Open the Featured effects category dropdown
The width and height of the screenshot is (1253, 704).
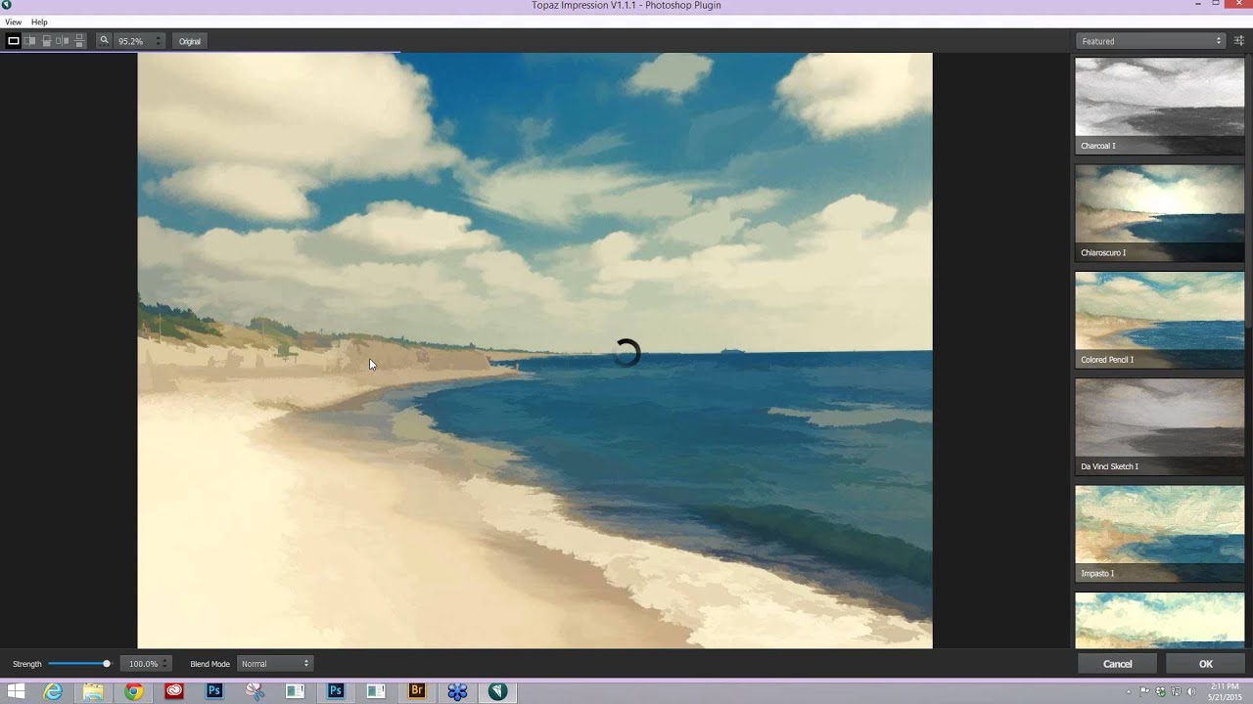(1151, 41)
